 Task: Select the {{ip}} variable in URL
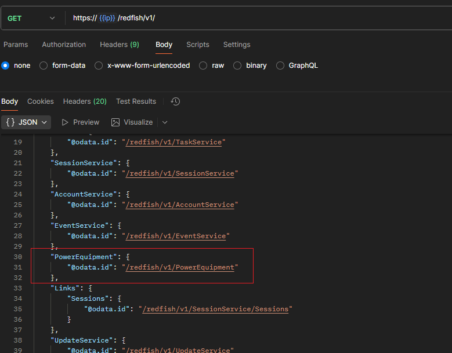pos(107,18)
